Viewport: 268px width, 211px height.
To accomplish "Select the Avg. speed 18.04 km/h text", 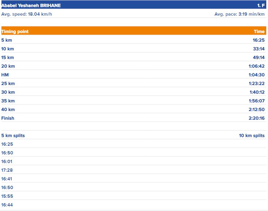I will tap(27, 14).
